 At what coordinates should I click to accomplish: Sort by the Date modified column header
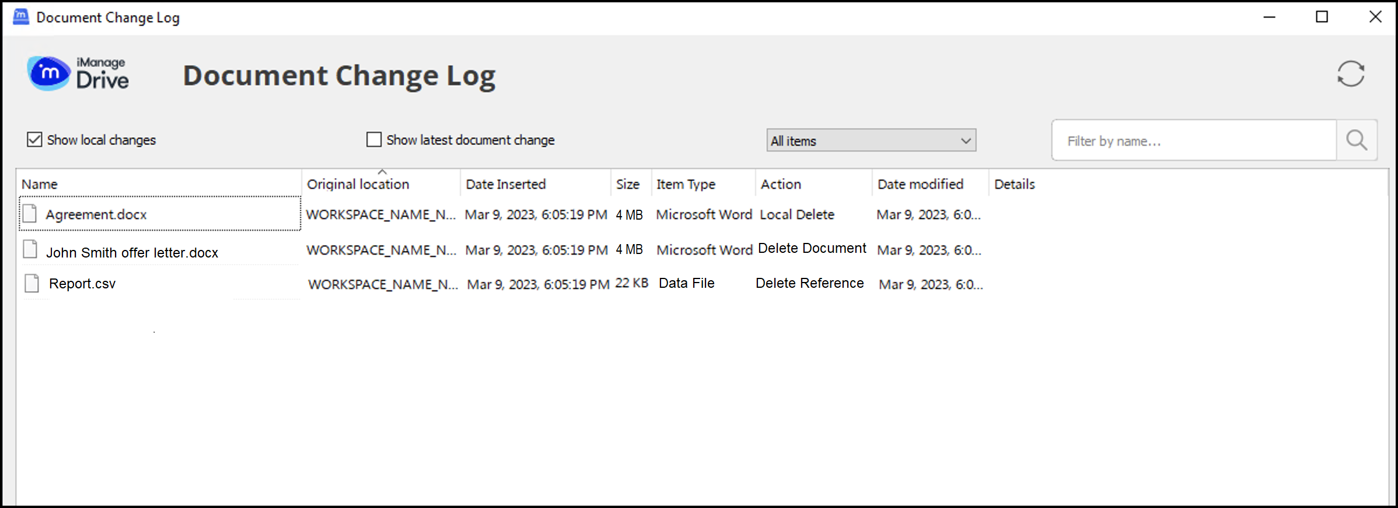920,184
